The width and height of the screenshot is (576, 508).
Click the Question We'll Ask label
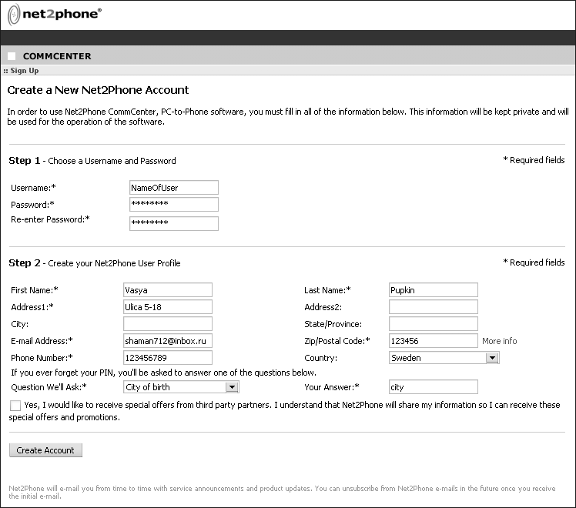point(49,388)
